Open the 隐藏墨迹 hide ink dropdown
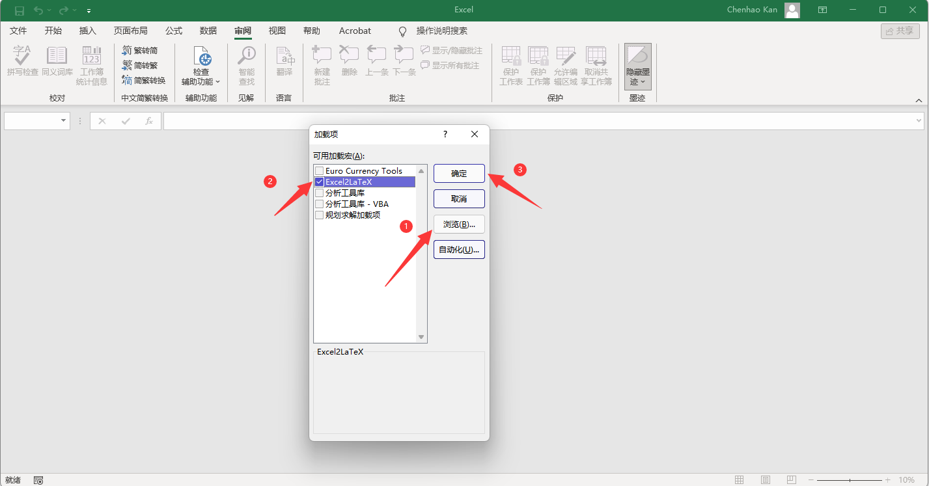Screen dimensions: 929x486 coord(638,66)
